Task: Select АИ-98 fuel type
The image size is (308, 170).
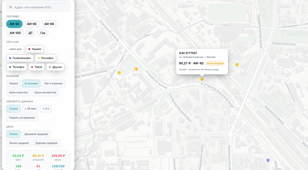Action: click(x=49, y=24)
